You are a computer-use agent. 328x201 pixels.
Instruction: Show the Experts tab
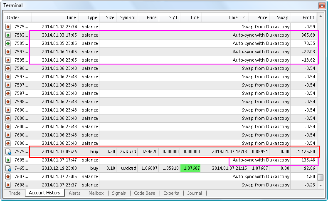click(x=171, y=193)
